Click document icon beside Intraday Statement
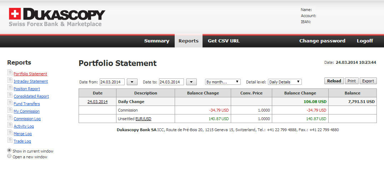Screen dimensions: 384x169 [10, 80]
